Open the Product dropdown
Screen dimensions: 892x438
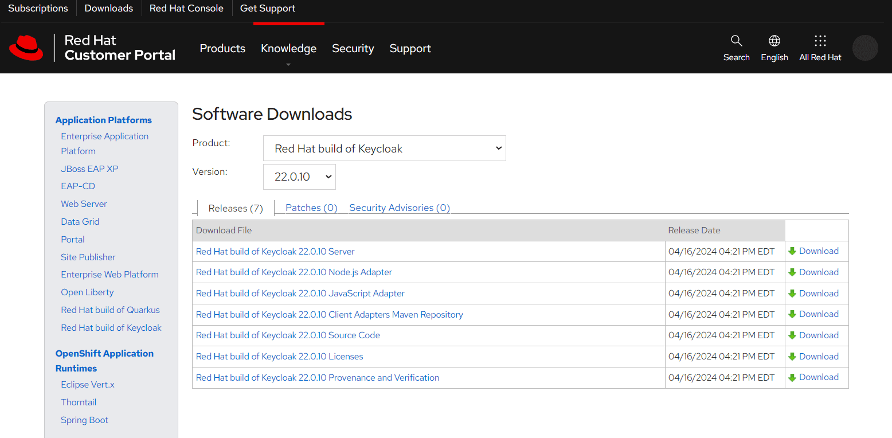384,148
